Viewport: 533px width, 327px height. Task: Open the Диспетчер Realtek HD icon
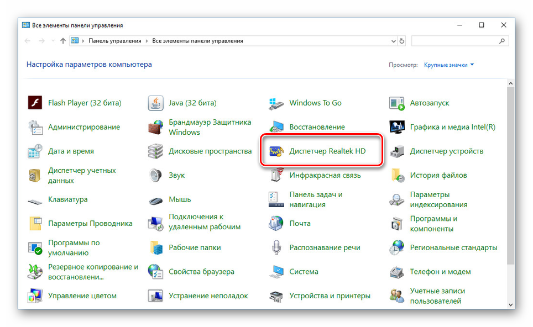click(x=276, y=151)
